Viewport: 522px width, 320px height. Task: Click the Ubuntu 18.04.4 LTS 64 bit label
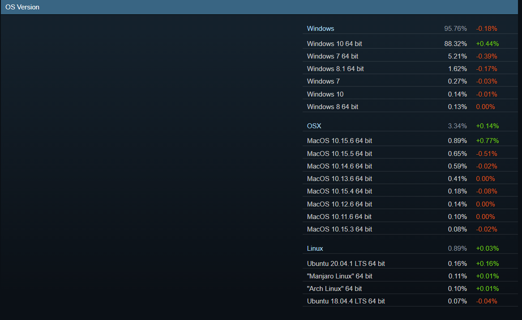[x=346, y=301]
